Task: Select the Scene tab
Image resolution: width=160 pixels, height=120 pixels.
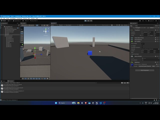Action: pyautogui.click(x=23, y=23)
